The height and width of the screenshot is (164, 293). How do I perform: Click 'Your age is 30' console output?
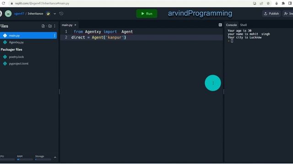[x=239, y=31]
